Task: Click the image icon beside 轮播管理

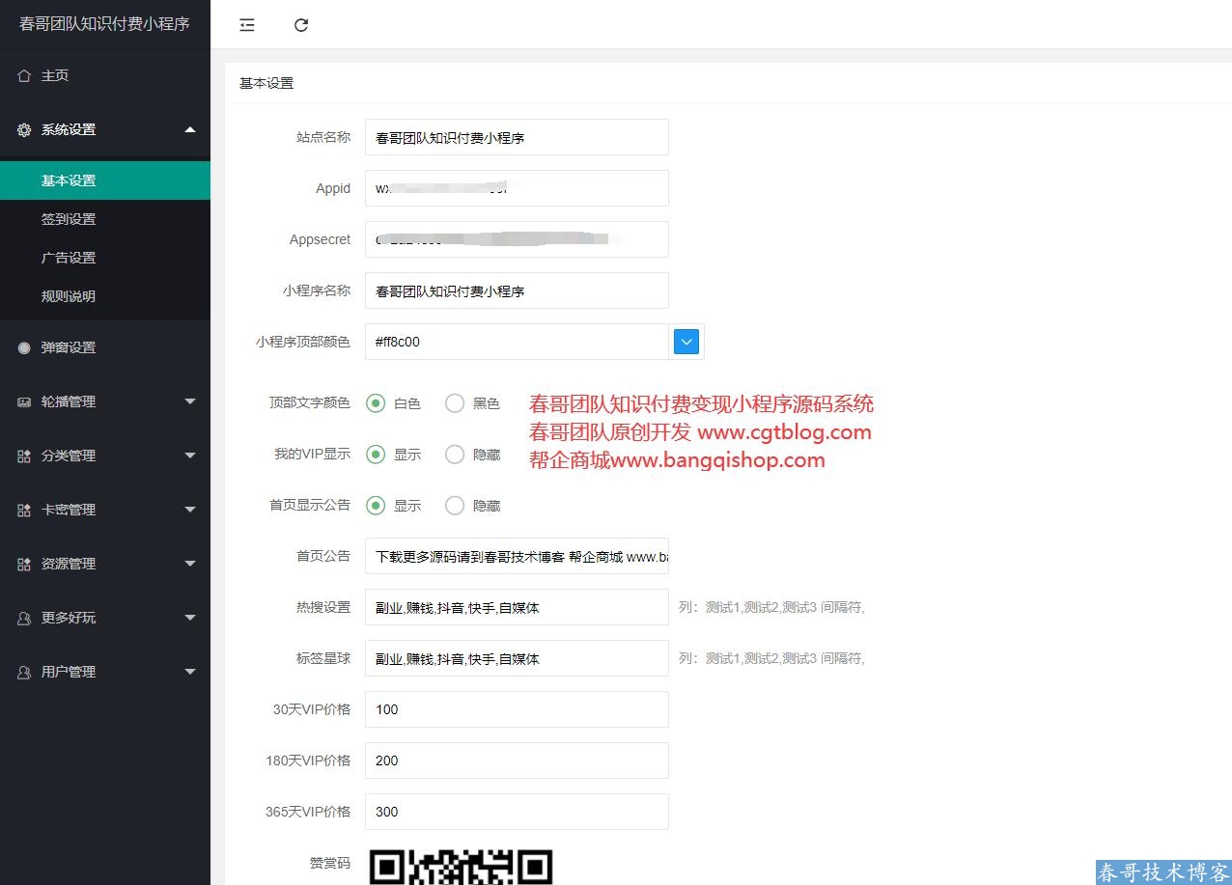Action: click(24, 401)
